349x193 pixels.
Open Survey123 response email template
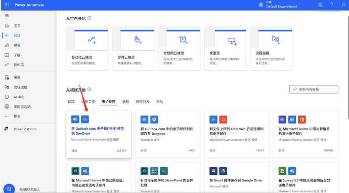coord(306,178)
